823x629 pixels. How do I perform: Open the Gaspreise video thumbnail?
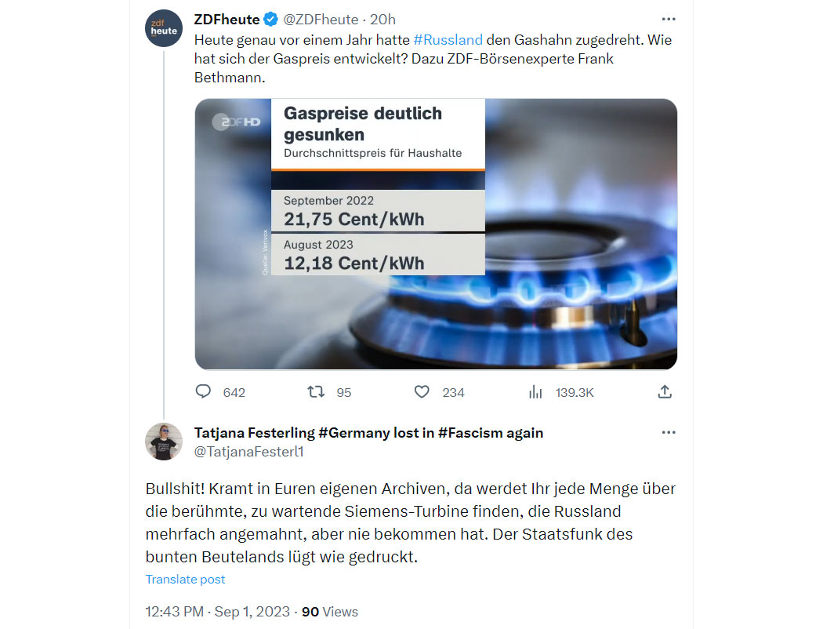(436, 235)
